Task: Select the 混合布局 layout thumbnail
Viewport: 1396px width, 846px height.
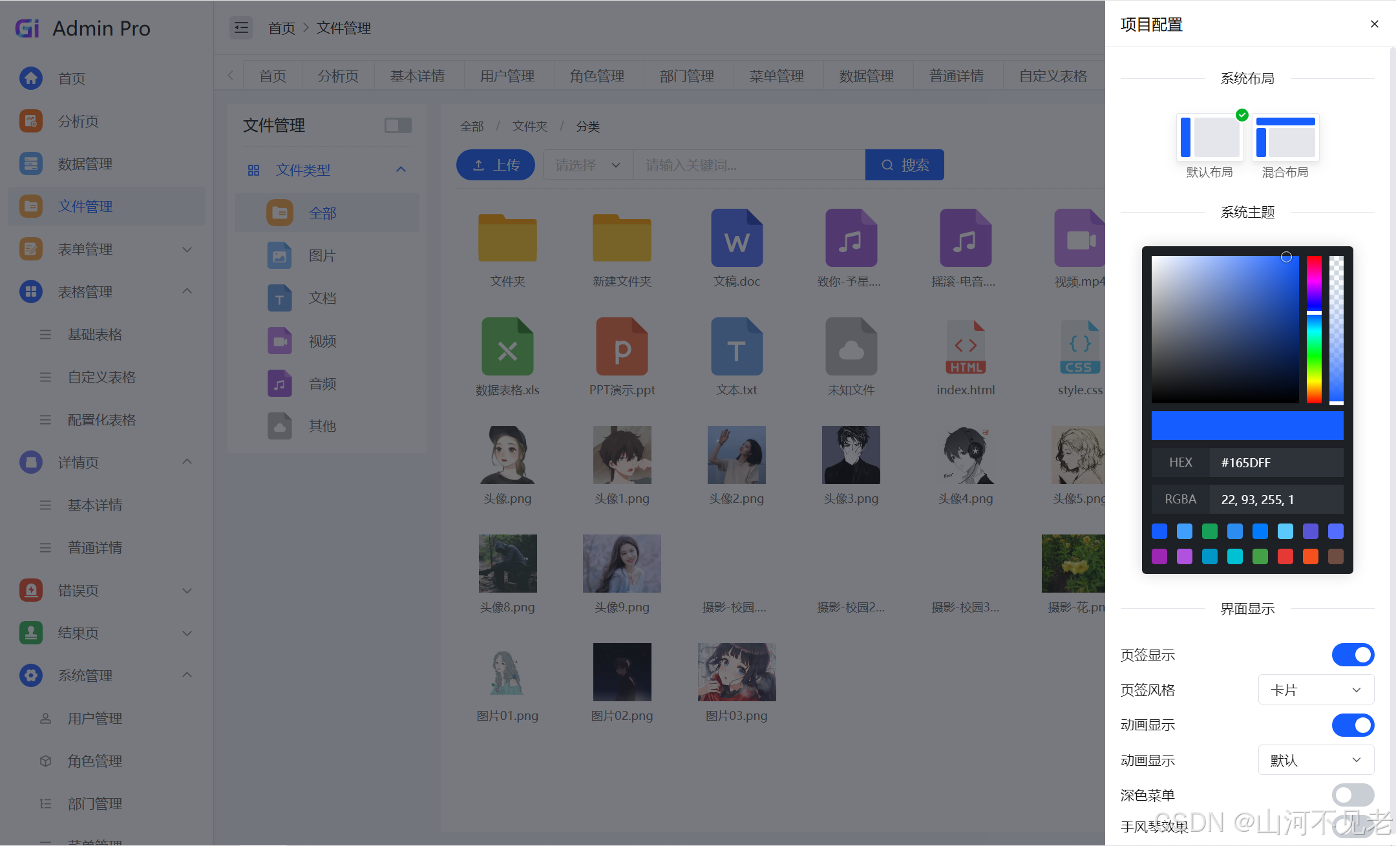Action: (x=1285, y=138)
